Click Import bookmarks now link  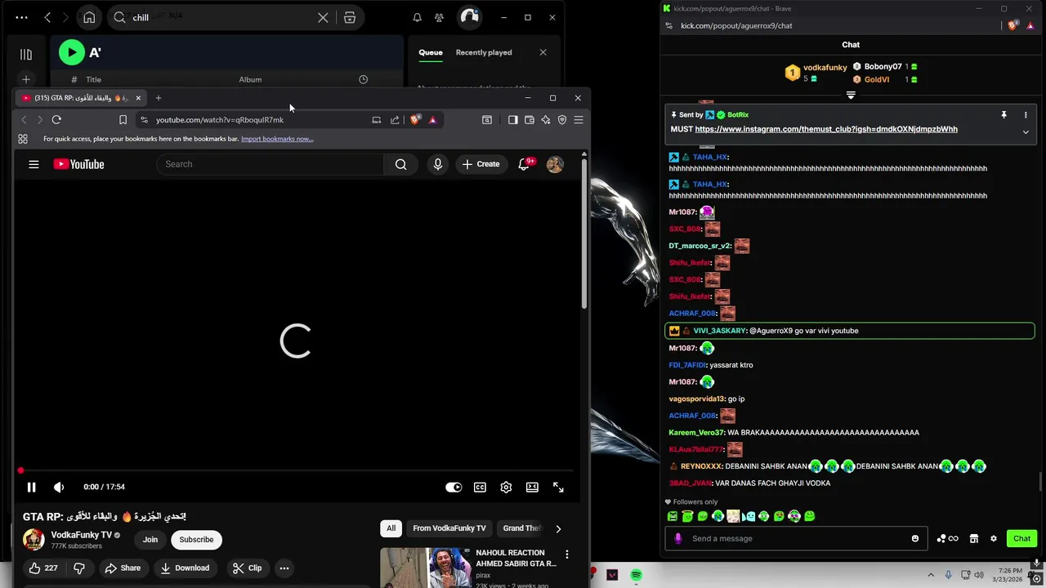[x=277, y=139]
